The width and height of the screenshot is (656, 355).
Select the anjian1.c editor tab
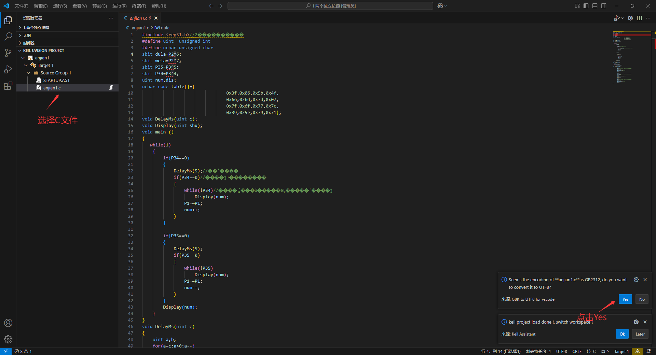[x=140, y=18]
